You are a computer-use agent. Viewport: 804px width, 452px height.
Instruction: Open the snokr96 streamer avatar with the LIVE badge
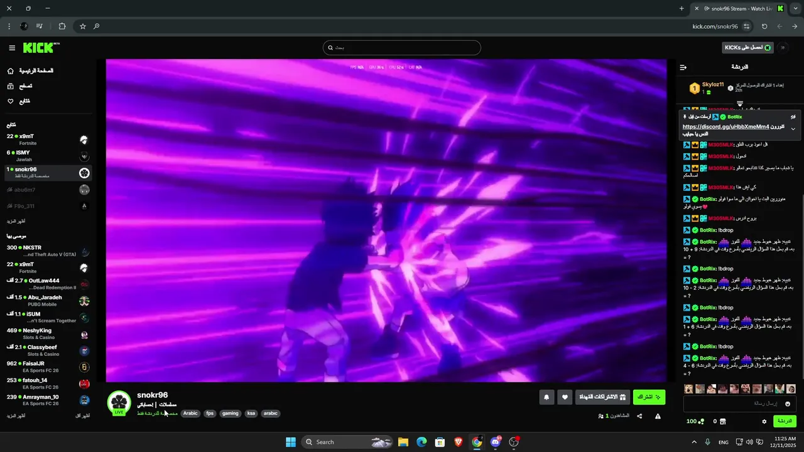119,403
